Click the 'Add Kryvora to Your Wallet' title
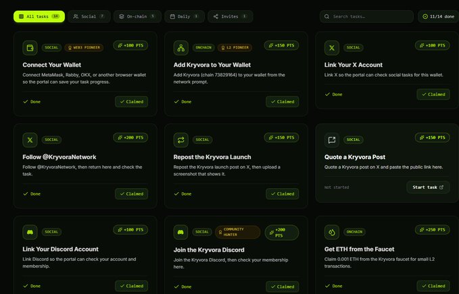 point(212,65)
